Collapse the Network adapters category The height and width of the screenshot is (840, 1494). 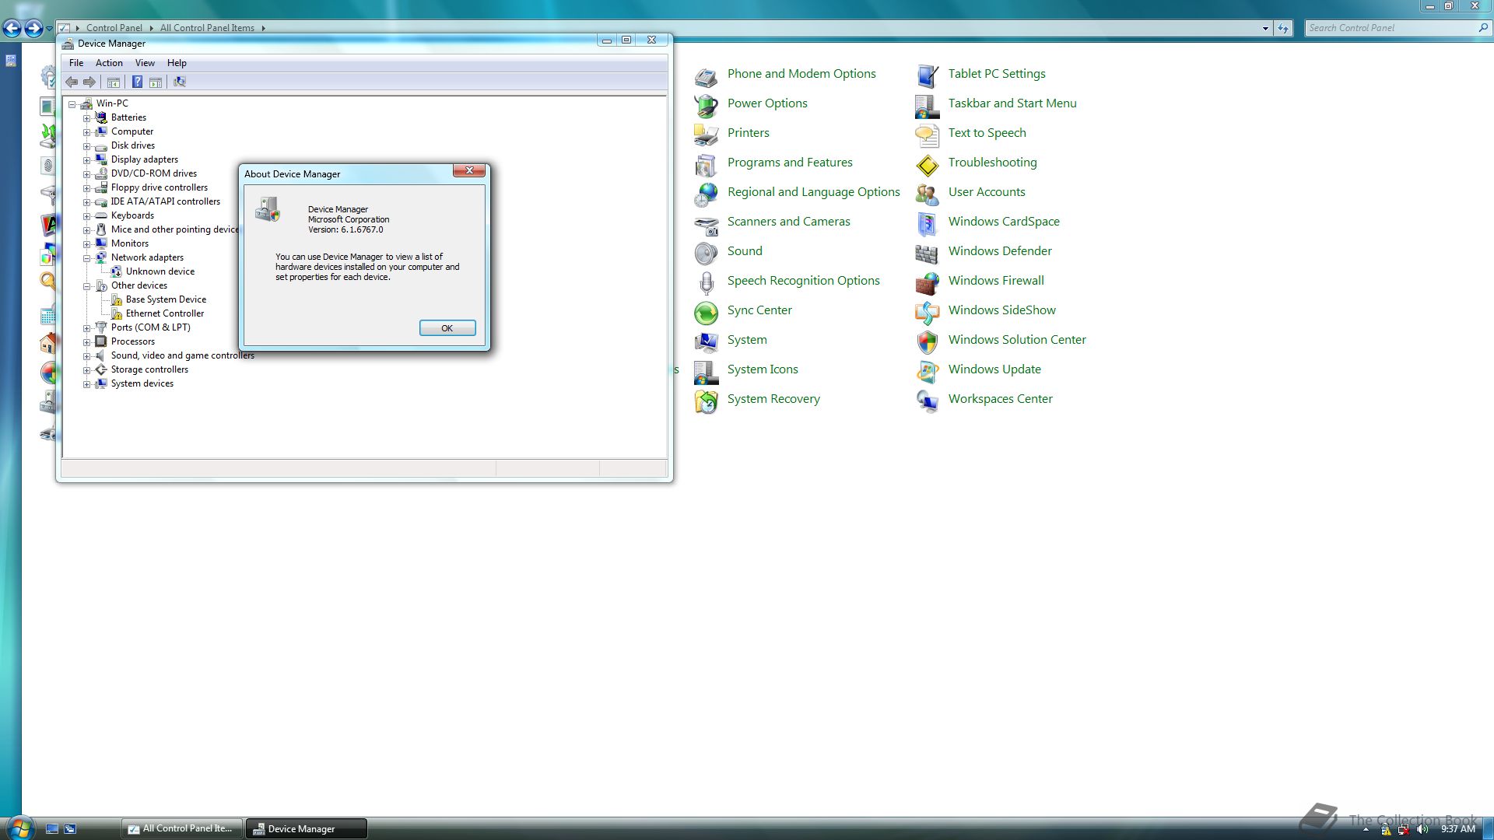coord(87,257)
